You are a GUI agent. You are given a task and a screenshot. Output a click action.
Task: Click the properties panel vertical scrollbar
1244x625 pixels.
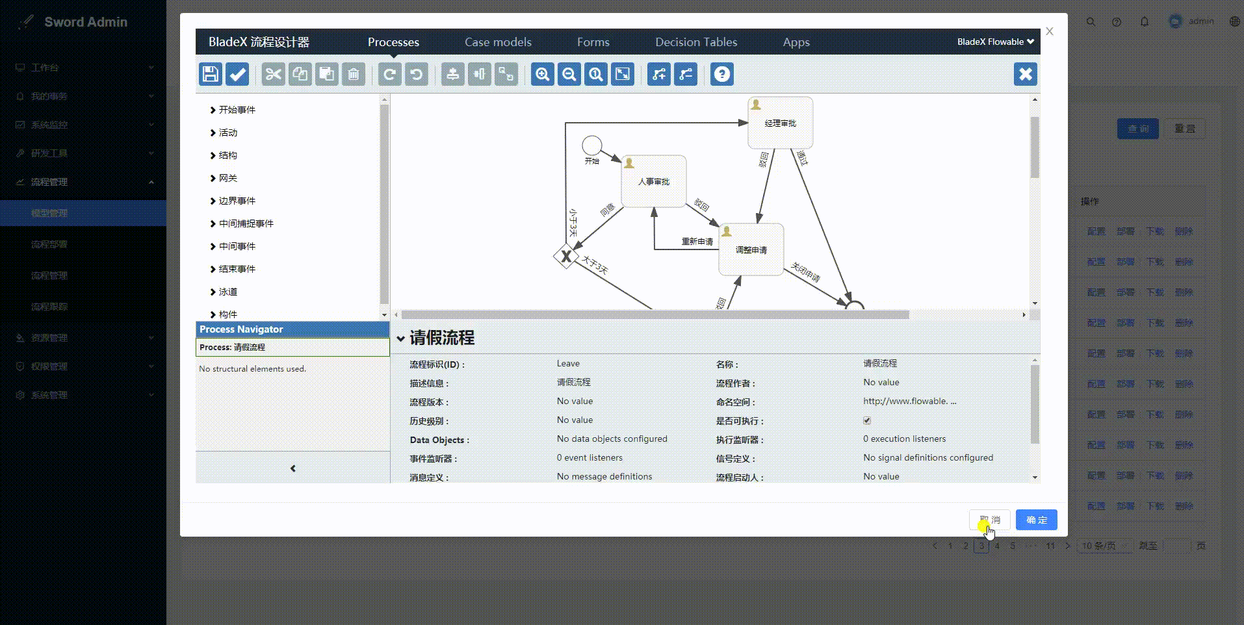(1035, 404)
